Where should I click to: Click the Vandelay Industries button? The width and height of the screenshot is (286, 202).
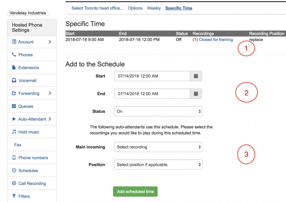28,13
